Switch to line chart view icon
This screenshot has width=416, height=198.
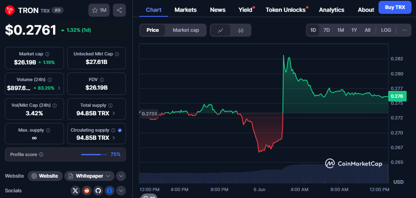pyautogui.click(x=220, y=30)
